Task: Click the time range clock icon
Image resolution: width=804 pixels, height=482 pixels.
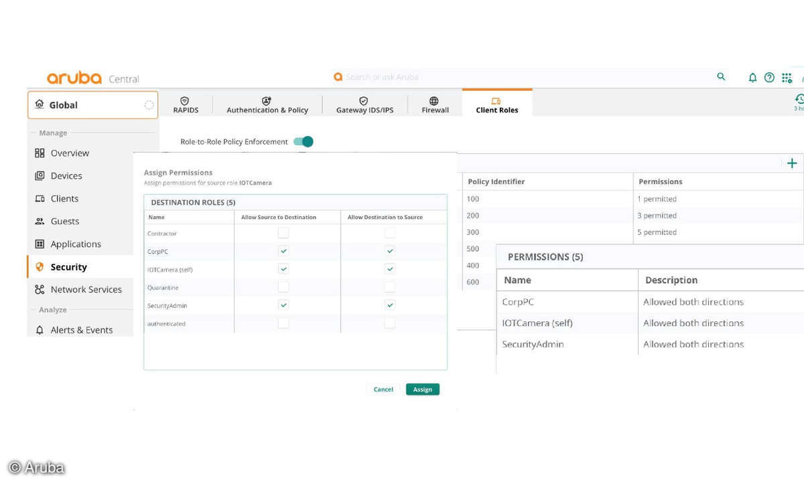Action: 799,98
